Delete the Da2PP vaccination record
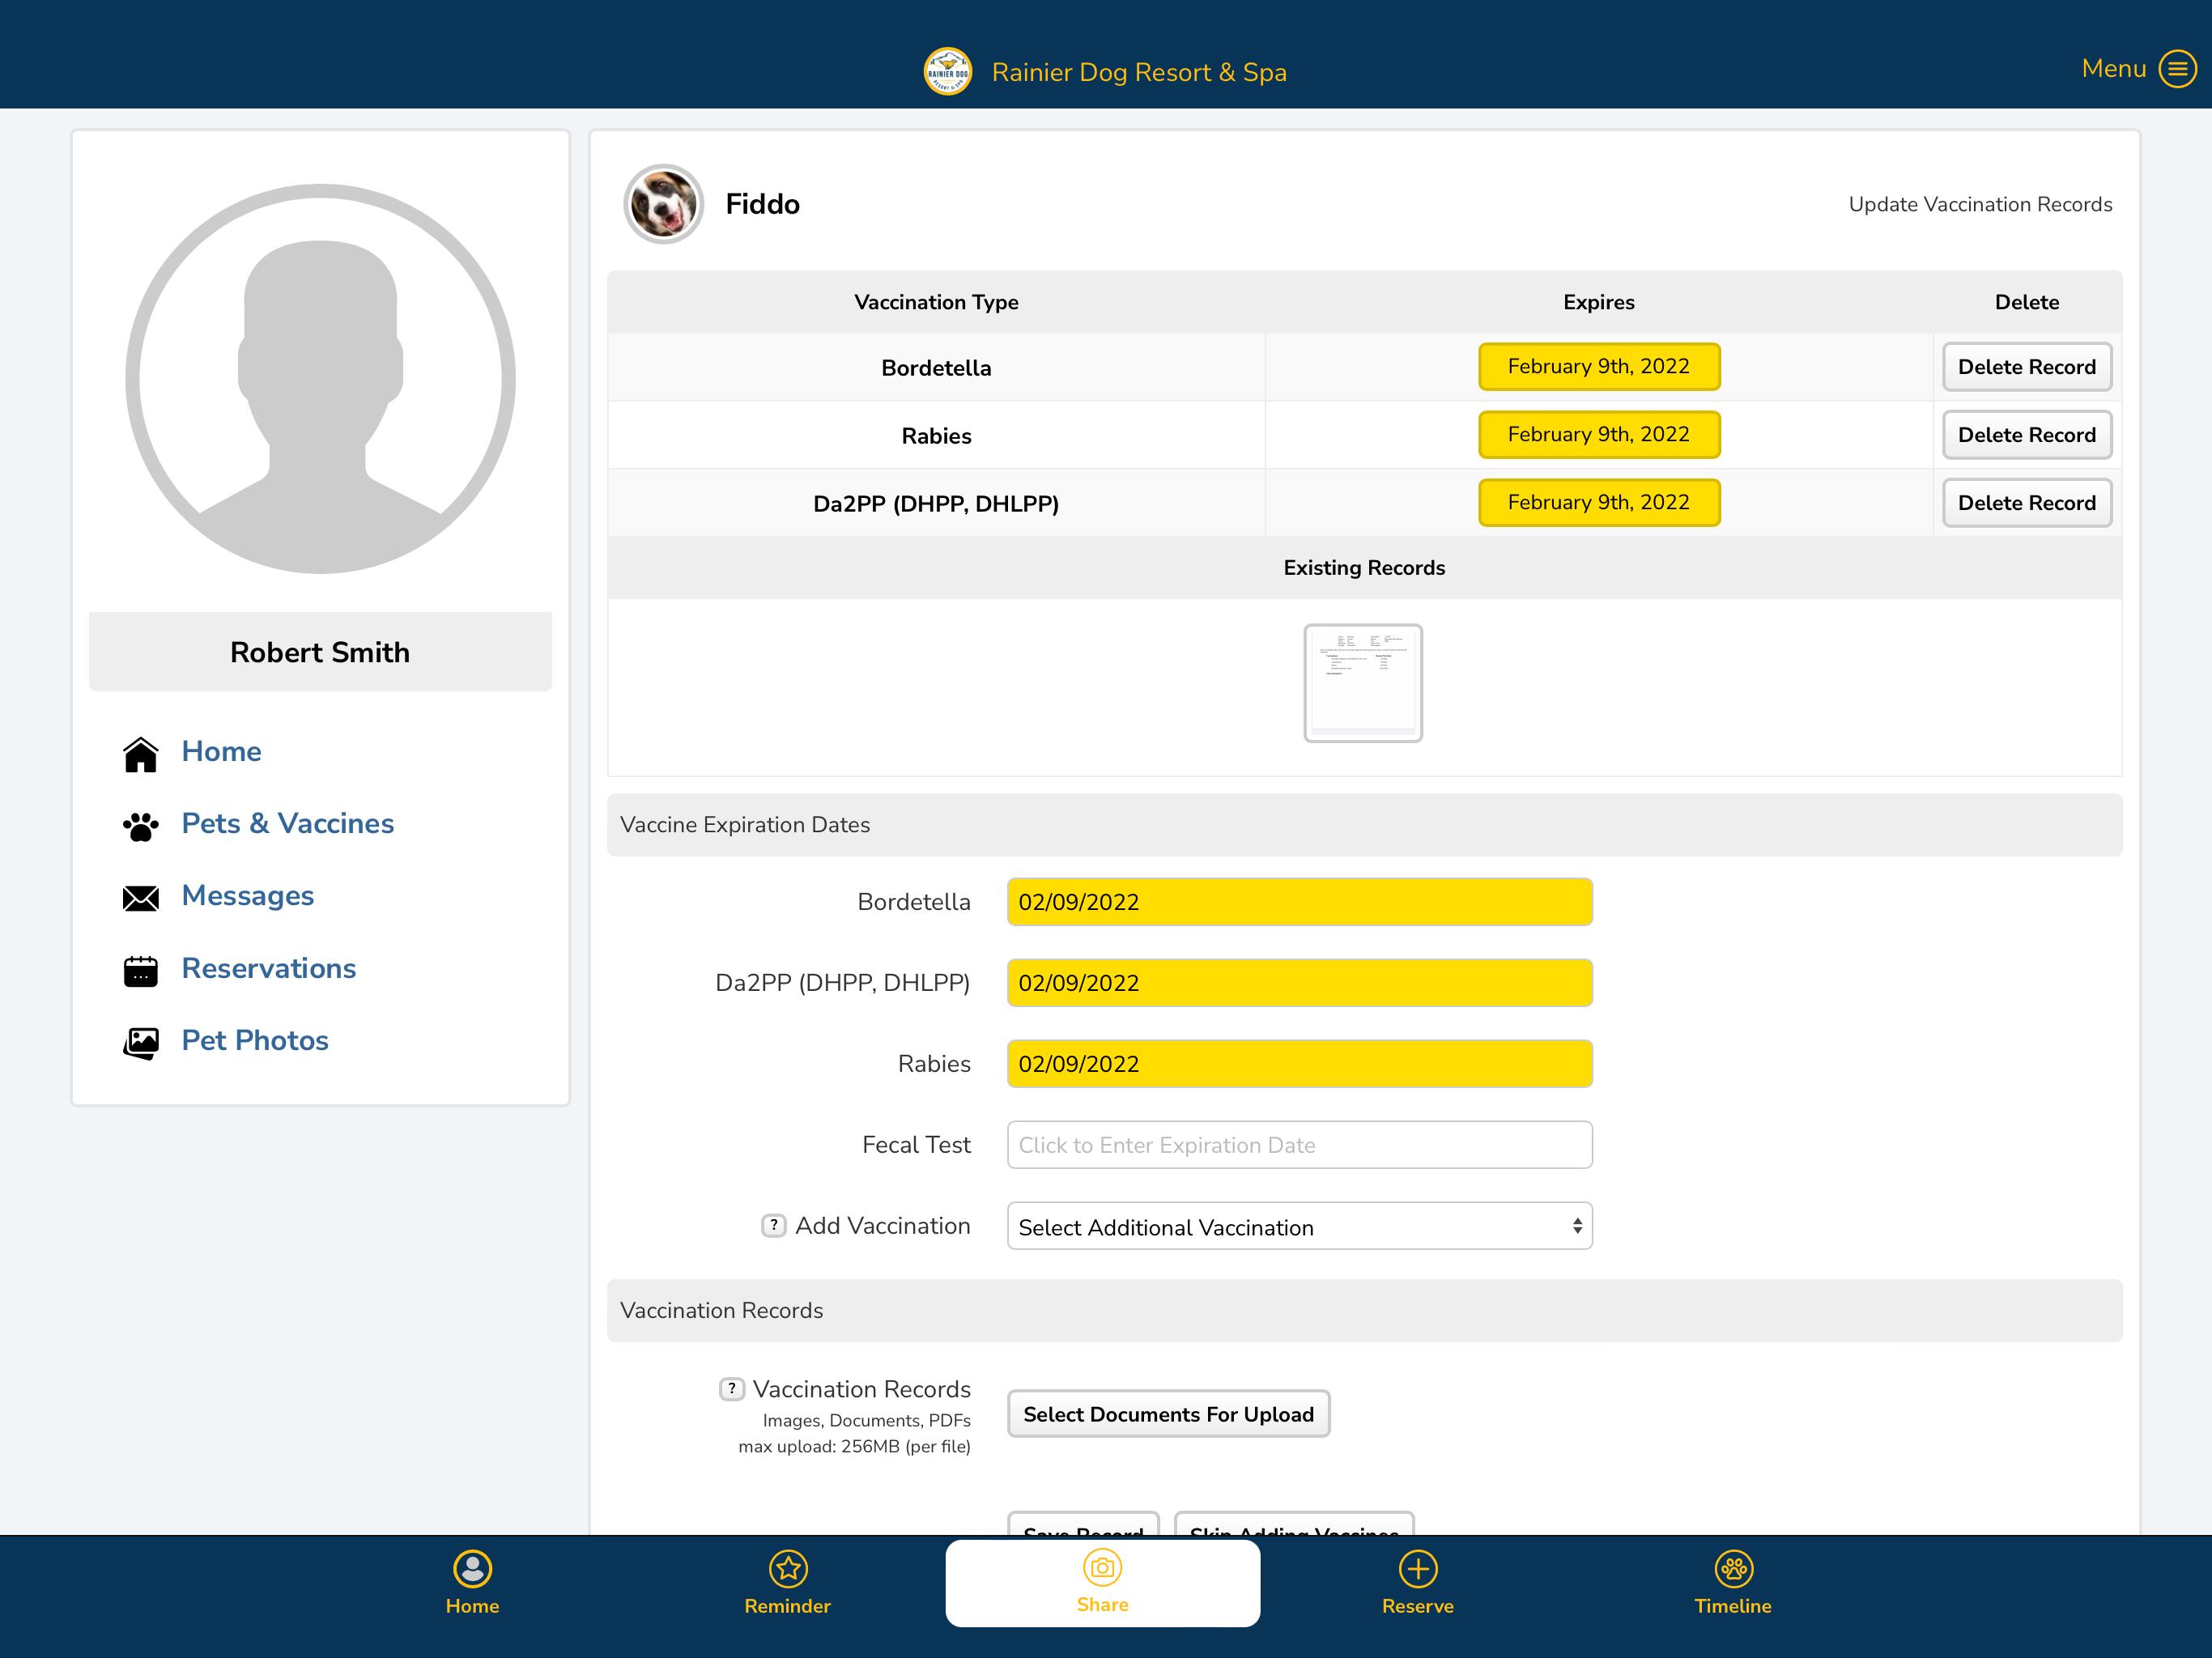 pyautogui.click(x=2026, y=503)
